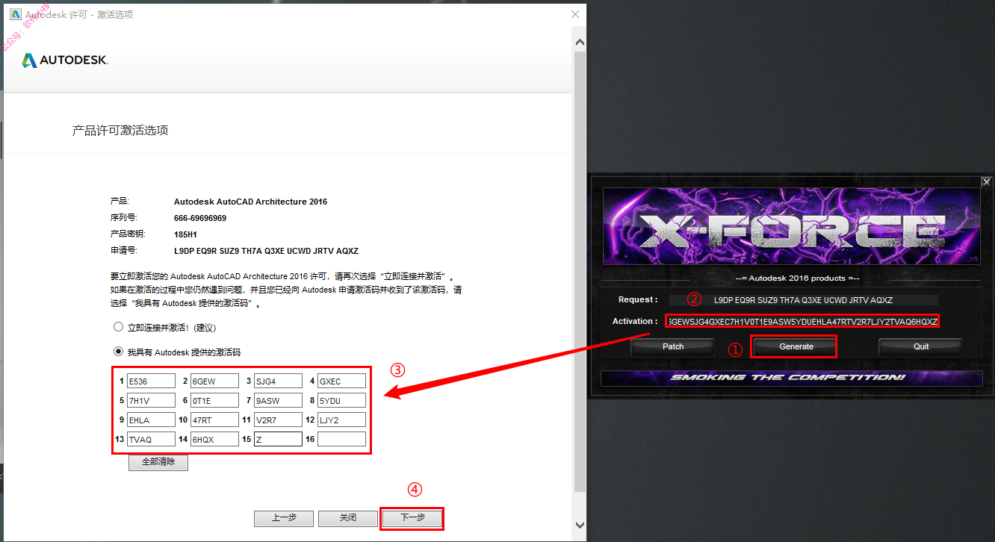Click activation code field 12 containing LJY2
Screen dimensions: 995x542
click(341, 420)
